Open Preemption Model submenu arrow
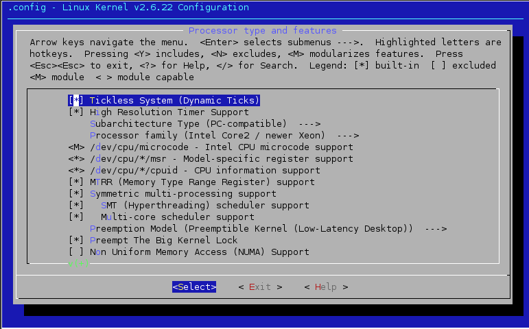 point(436,229)
